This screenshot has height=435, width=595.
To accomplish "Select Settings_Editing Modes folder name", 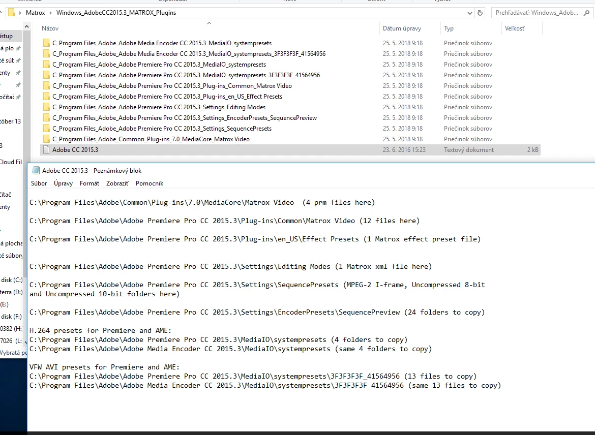I will [159, 107].
